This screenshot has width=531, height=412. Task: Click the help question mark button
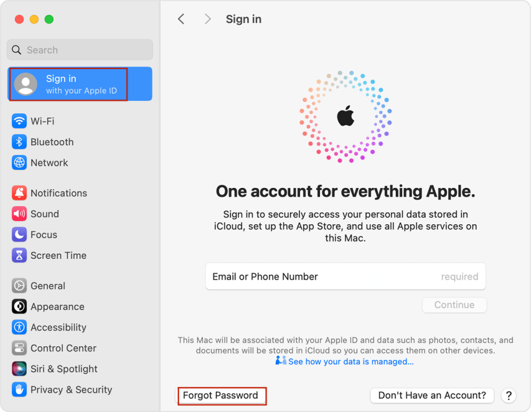[x=509, y=396]
